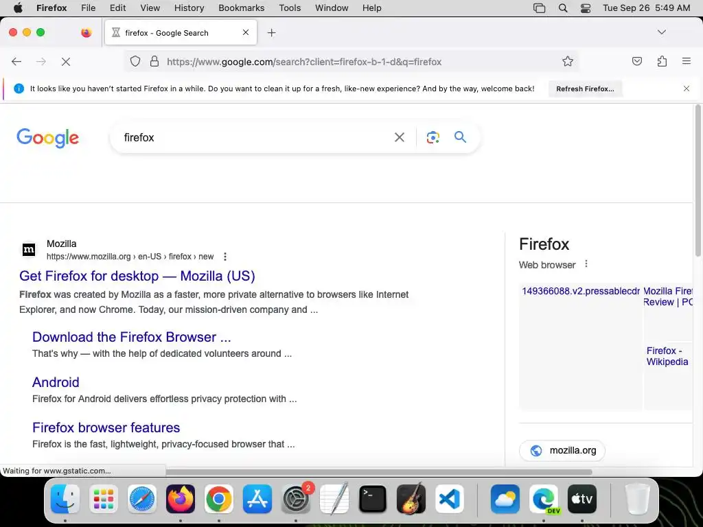The height and width of the screenshot is (527, 703).
Task: Submit search with the magnifier icon
Action: (461, 137)
